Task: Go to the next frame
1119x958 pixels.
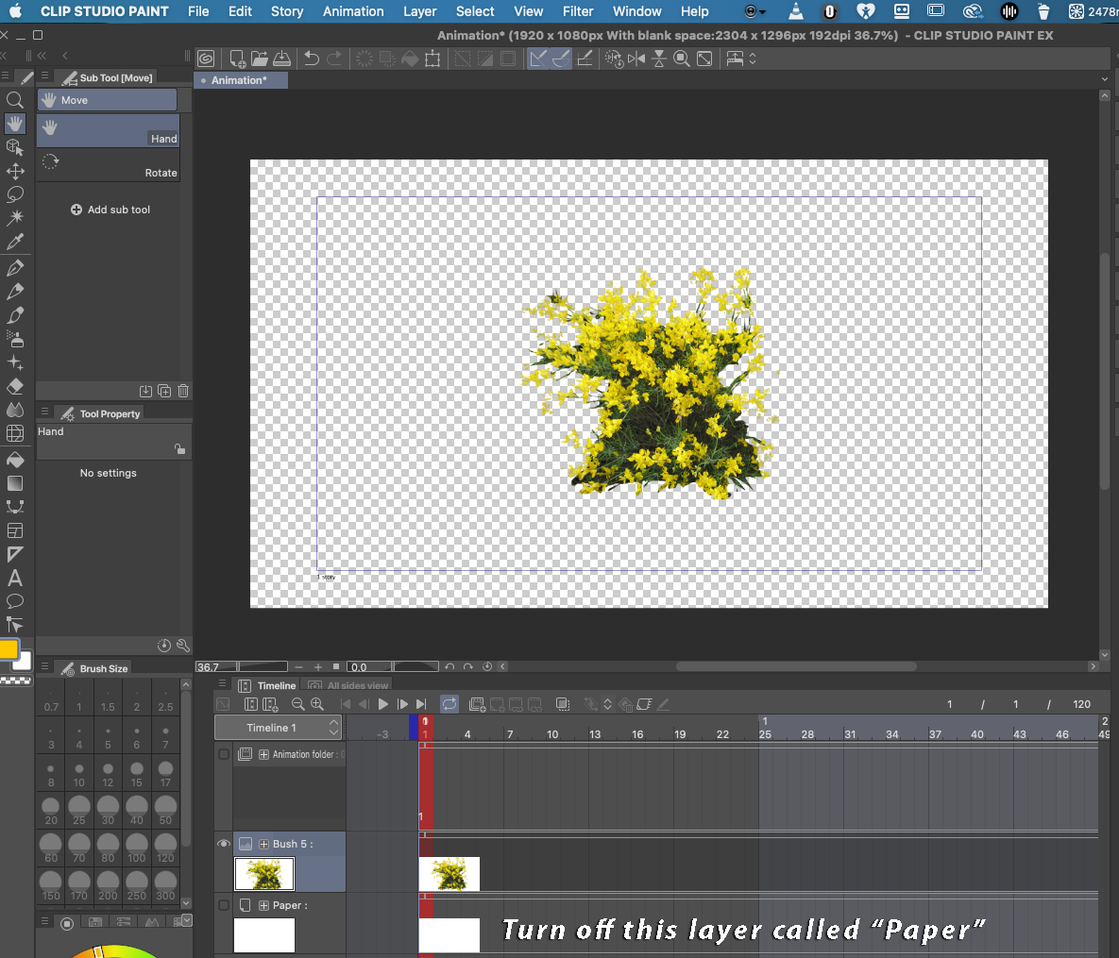Action: (x=402, y=704)
